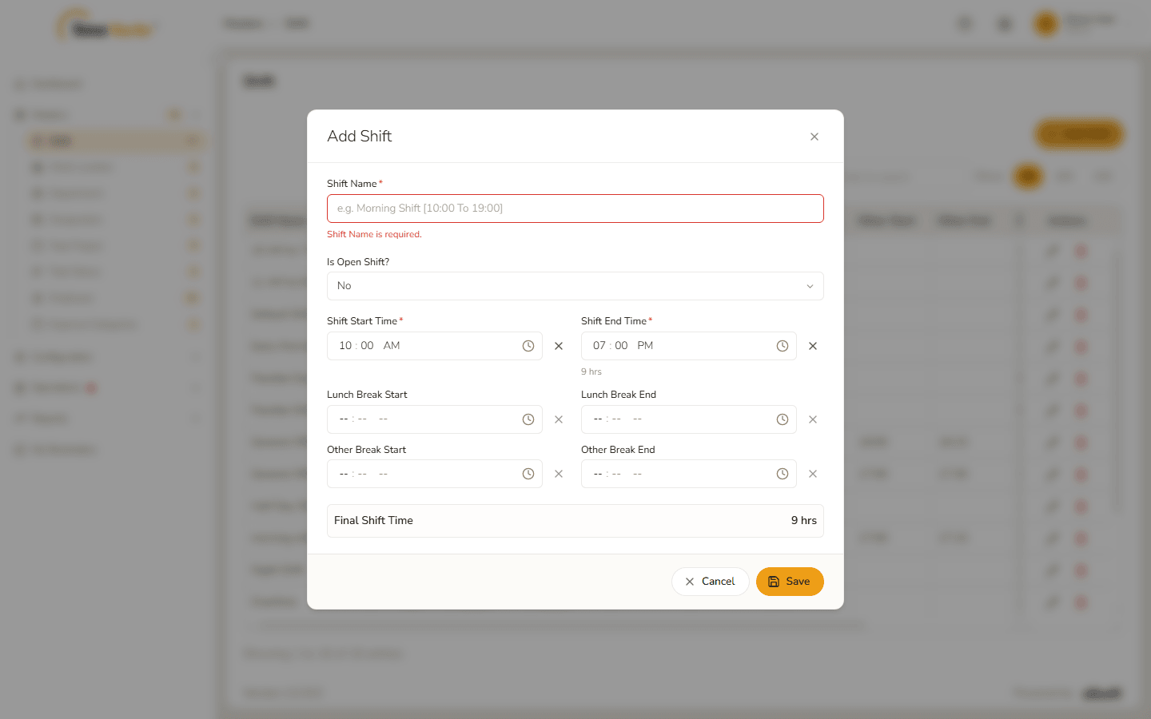Clear the Shift End Time value
The height and width of the screenshot is (719, 1151).
point(813,346)
